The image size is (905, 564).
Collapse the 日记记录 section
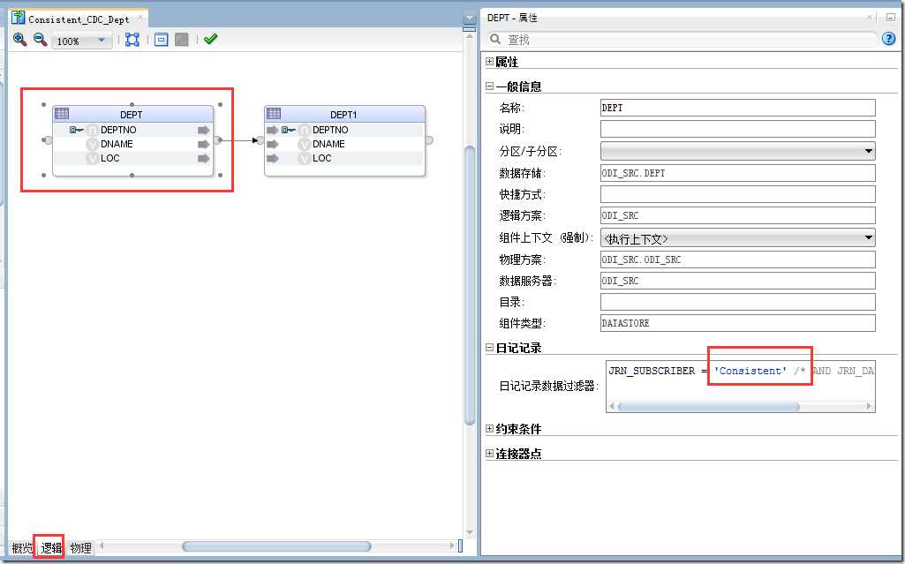point(489,348)
